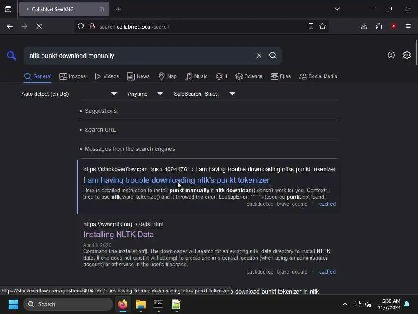The image size is (418, 314).
Task: Switch to the Map category
Action: pos(167,76)
